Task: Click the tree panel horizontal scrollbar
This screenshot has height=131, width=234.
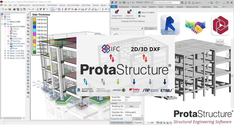Action: [x=13, y=118]
